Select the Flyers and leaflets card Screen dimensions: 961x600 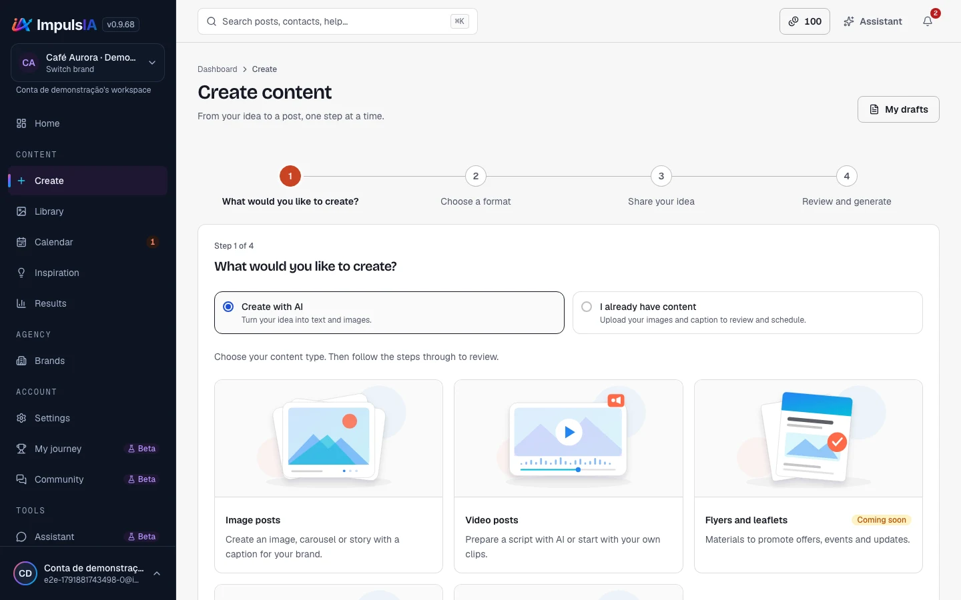[x=808, y=476]
